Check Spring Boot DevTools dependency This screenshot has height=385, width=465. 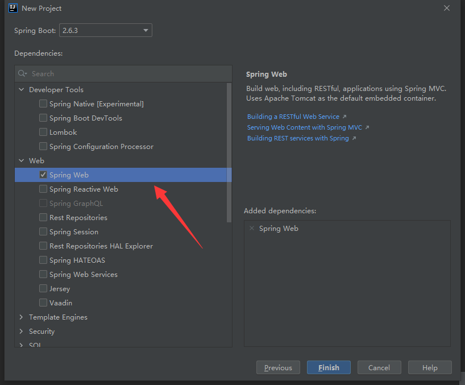pyautogui.click(x=43, y=118)
